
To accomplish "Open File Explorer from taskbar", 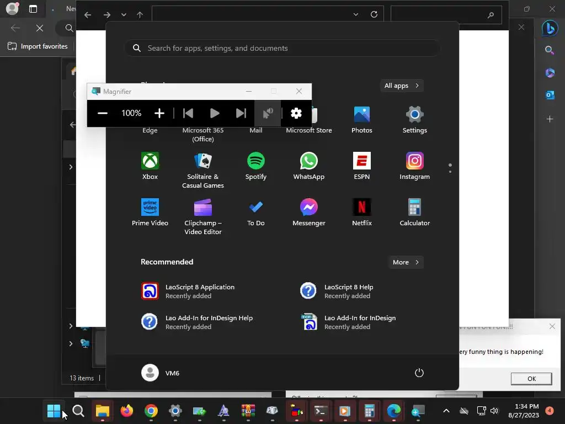I will (x=102, y=411).
